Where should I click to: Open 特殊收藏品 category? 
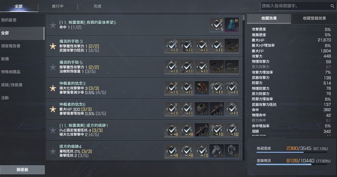(x=11, y=72)
